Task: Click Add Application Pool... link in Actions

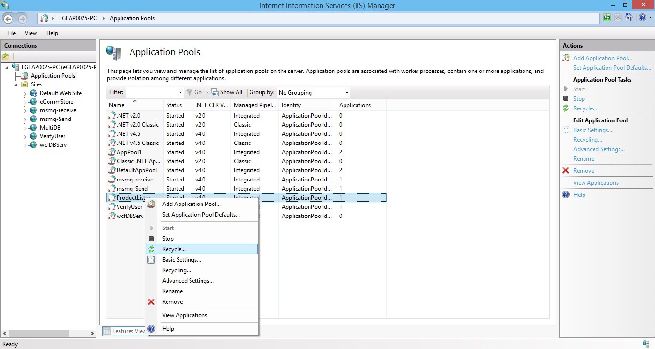Action: [x=603, y=58]
